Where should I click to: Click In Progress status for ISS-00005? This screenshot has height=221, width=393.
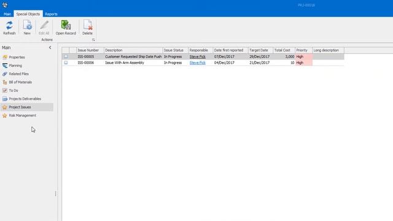coord(176,56)
